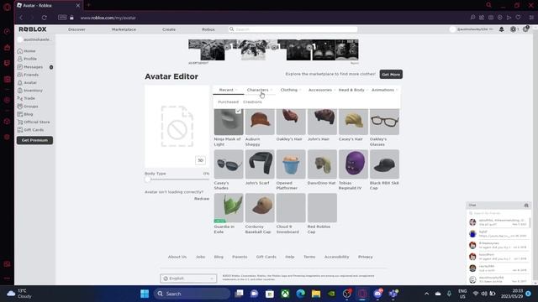The image size is (538, 302).
Task: Show hidden system tray icons chevron
Action: [426, 294]
